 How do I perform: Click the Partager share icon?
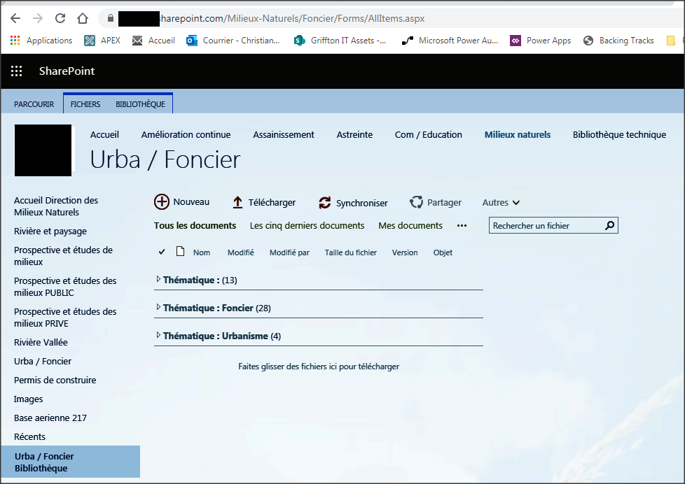pyautogui.click(x=416, y=202)
